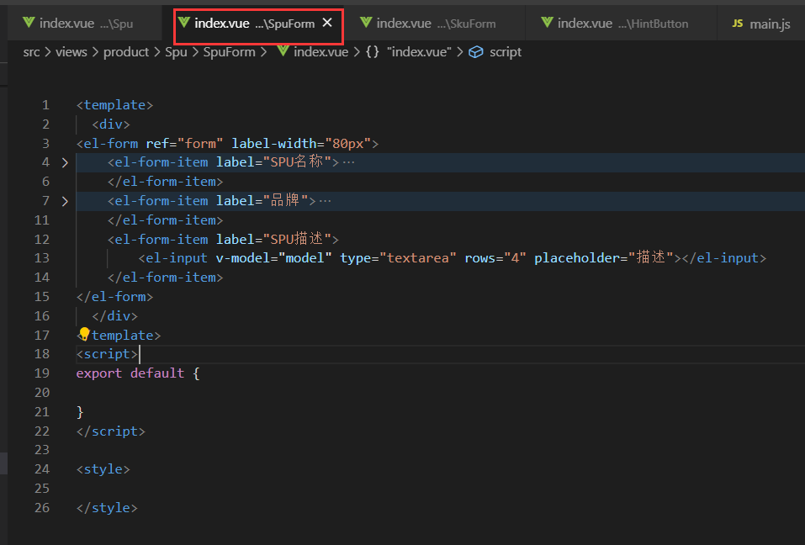The image size is (805, 545).
Task: Click line number 26 in the gutter
Action: point(42,508)
